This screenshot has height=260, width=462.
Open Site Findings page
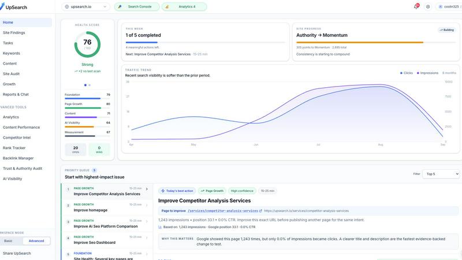tap(26, 33)
